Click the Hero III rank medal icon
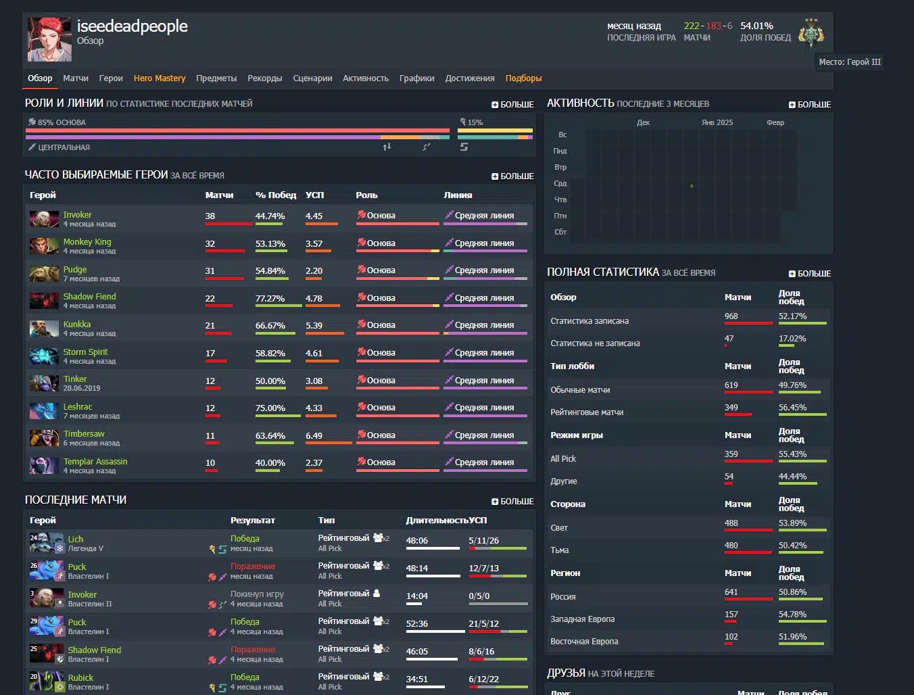This screenshot has width=914, height=695. 811,34
